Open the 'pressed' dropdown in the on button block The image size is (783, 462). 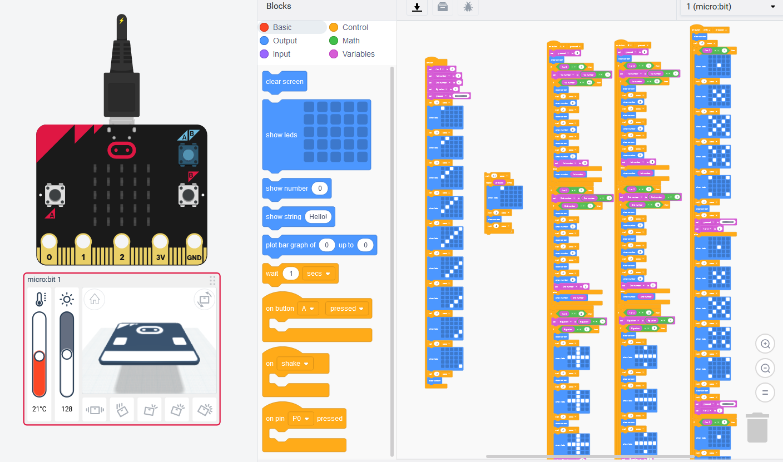click(x=347, y=308)
